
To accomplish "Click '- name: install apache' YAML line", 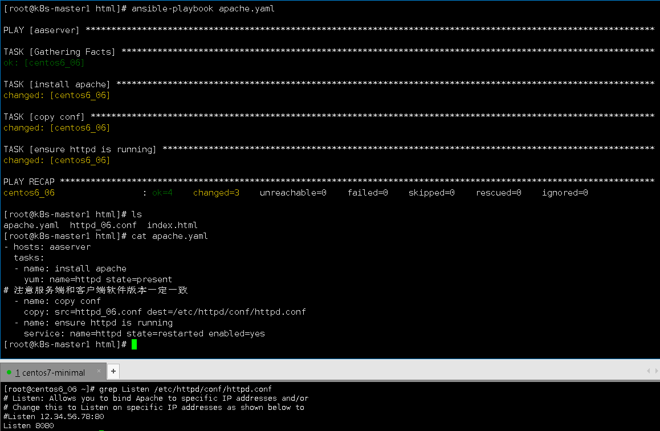I will pos(70,269).
